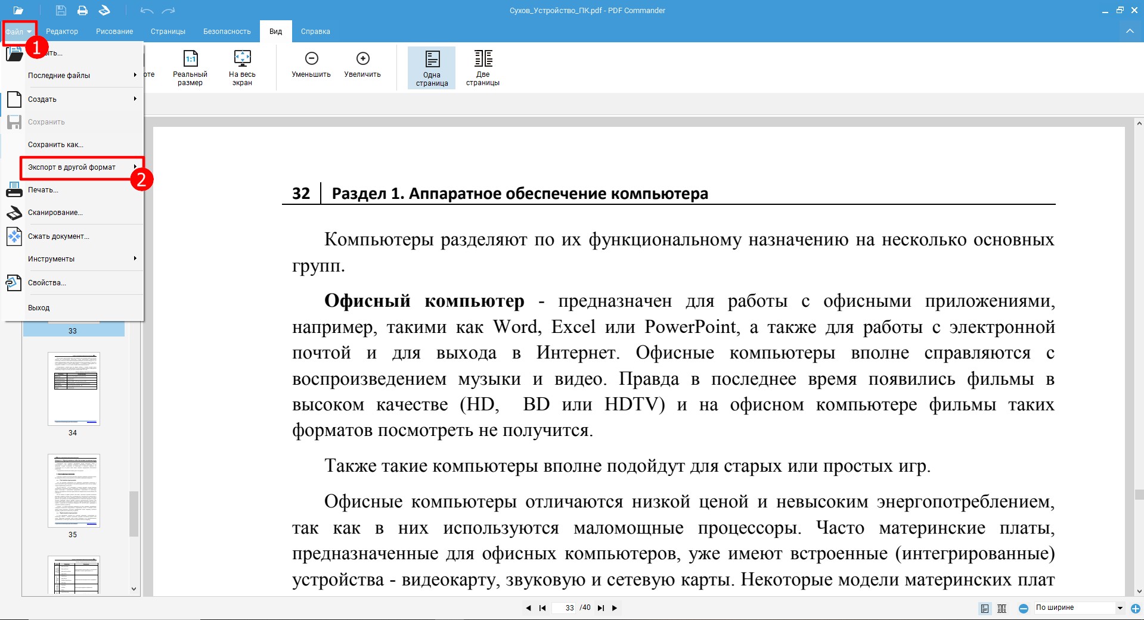1144x620 pixels.
Task: Click grayed Сохранить menu entry
Action: (x=73, y=122)
